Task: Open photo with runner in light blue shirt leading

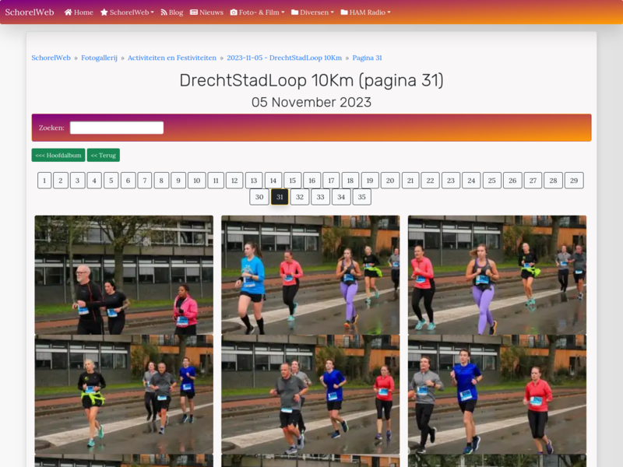Action: tap(310, 275)
